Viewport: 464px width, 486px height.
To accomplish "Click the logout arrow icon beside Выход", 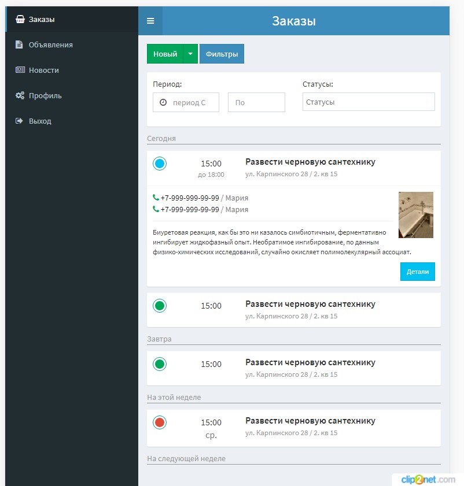I will [19, 121].
